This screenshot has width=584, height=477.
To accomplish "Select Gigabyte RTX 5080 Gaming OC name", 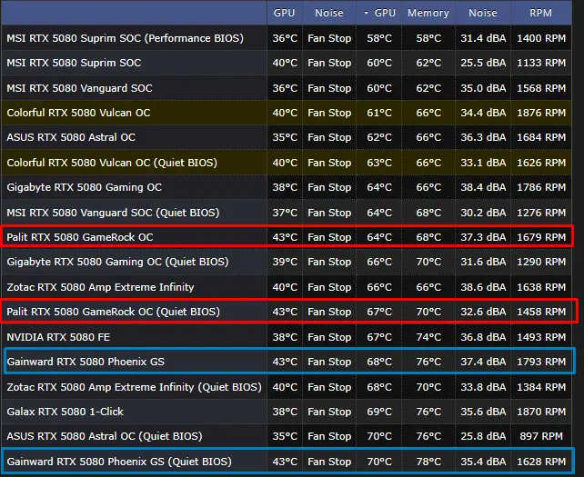I will coord(85,187).
